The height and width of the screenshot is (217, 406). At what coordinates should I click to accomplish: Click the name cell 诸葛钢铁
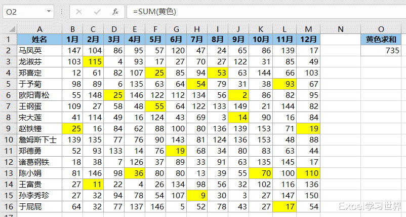39,162
